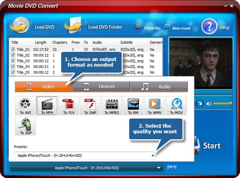Viewport: 240px width, 178px height.
Task: Choose the To FLV output format
Action: click(x=69, y=106)
